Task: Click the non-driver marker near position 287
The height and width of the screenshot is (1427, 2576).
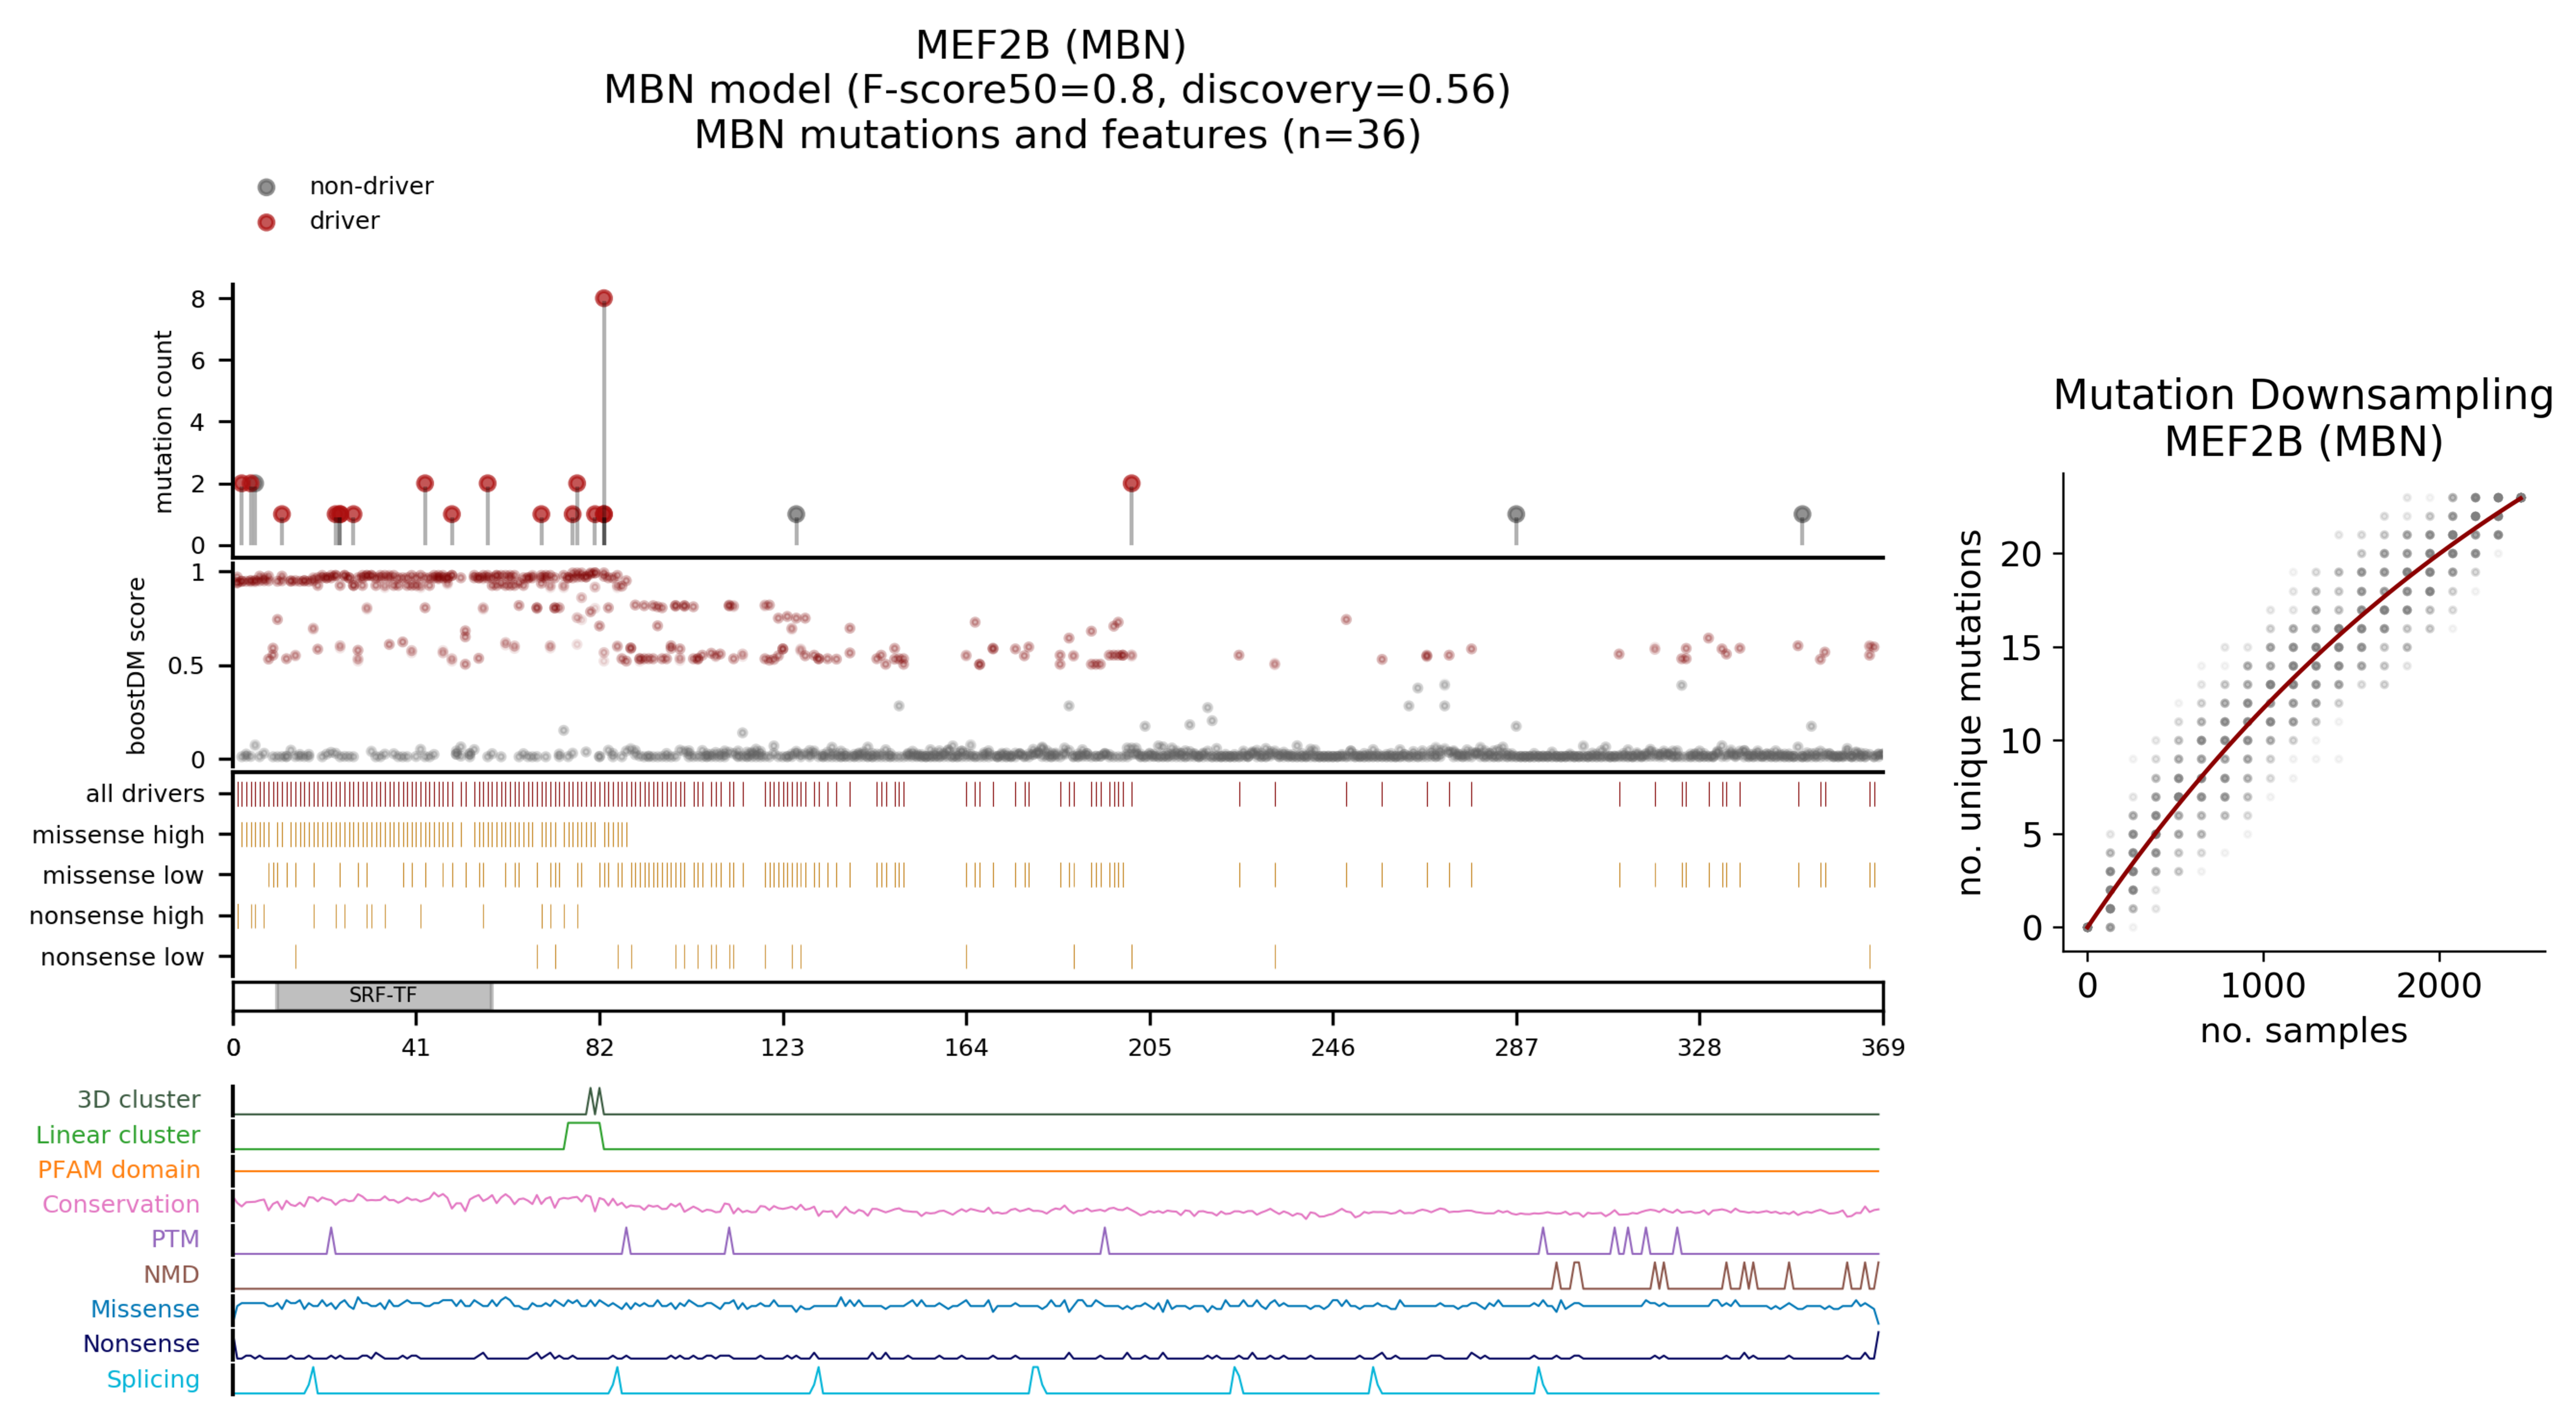Action: click(x=1516, y=514)
